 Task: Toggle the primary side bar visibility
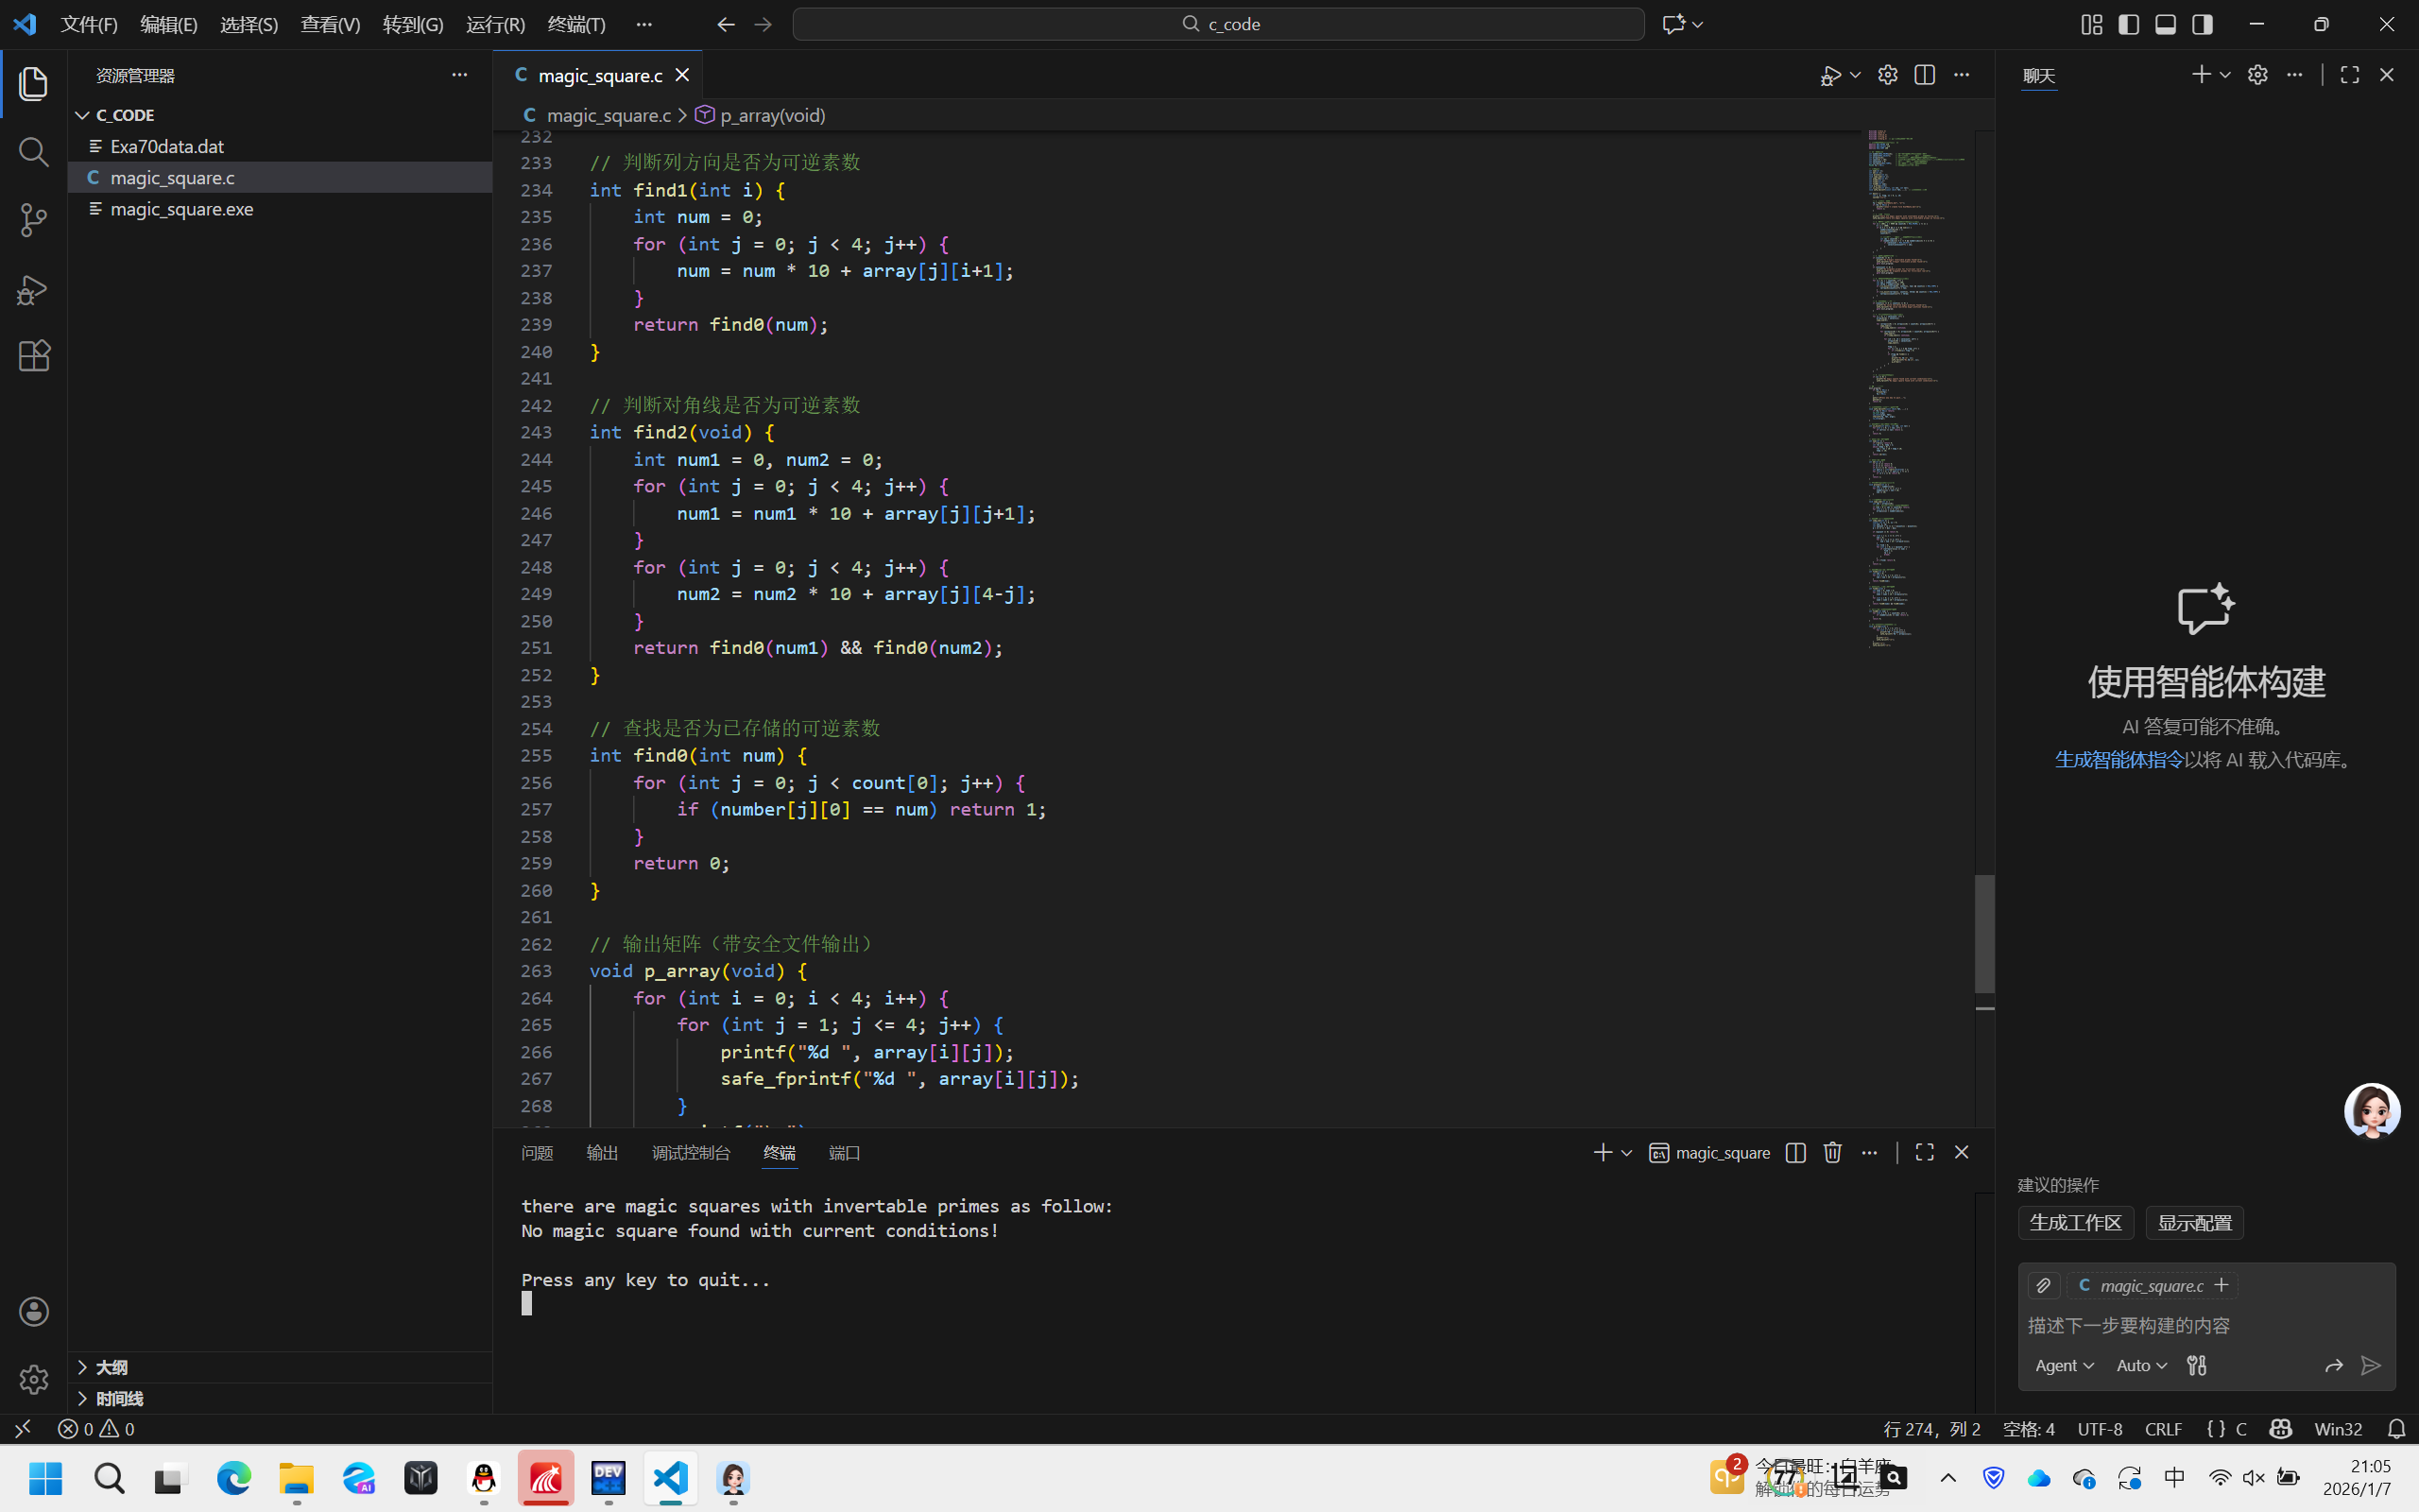click(x=2129, y=24)
